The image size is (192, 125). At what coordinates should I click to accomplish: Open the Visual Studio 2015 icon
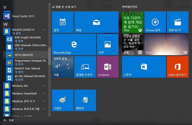(7, 16)
